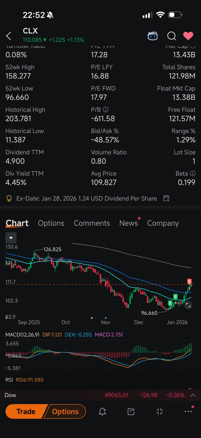
Task: Tap the collapse-arrows icon in bottom bar
Action: pos(160,411)
